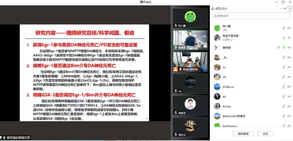
Task: Click the green microphone icon for 黎明涛
Action: 284,47
